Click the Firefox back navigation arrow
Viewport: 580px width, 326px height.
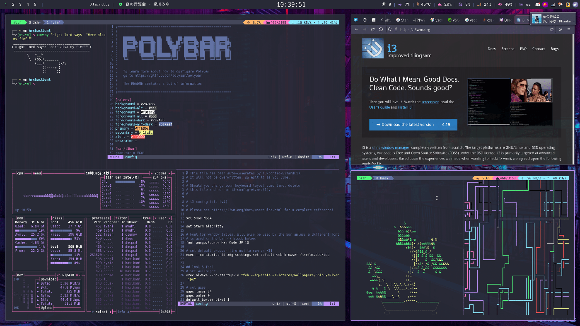coord(357,29)
